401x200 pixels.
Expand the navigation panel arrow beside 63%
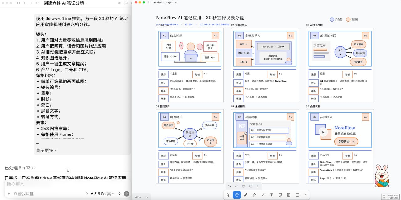147,197
